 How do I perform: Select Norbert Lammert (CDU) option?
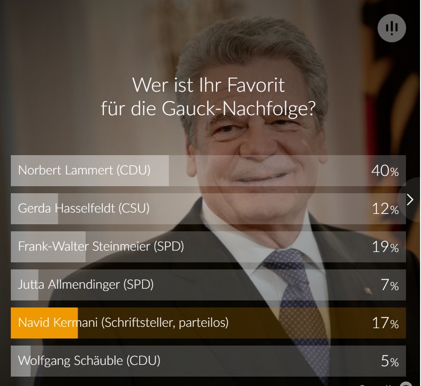click(x=84, y=170)
